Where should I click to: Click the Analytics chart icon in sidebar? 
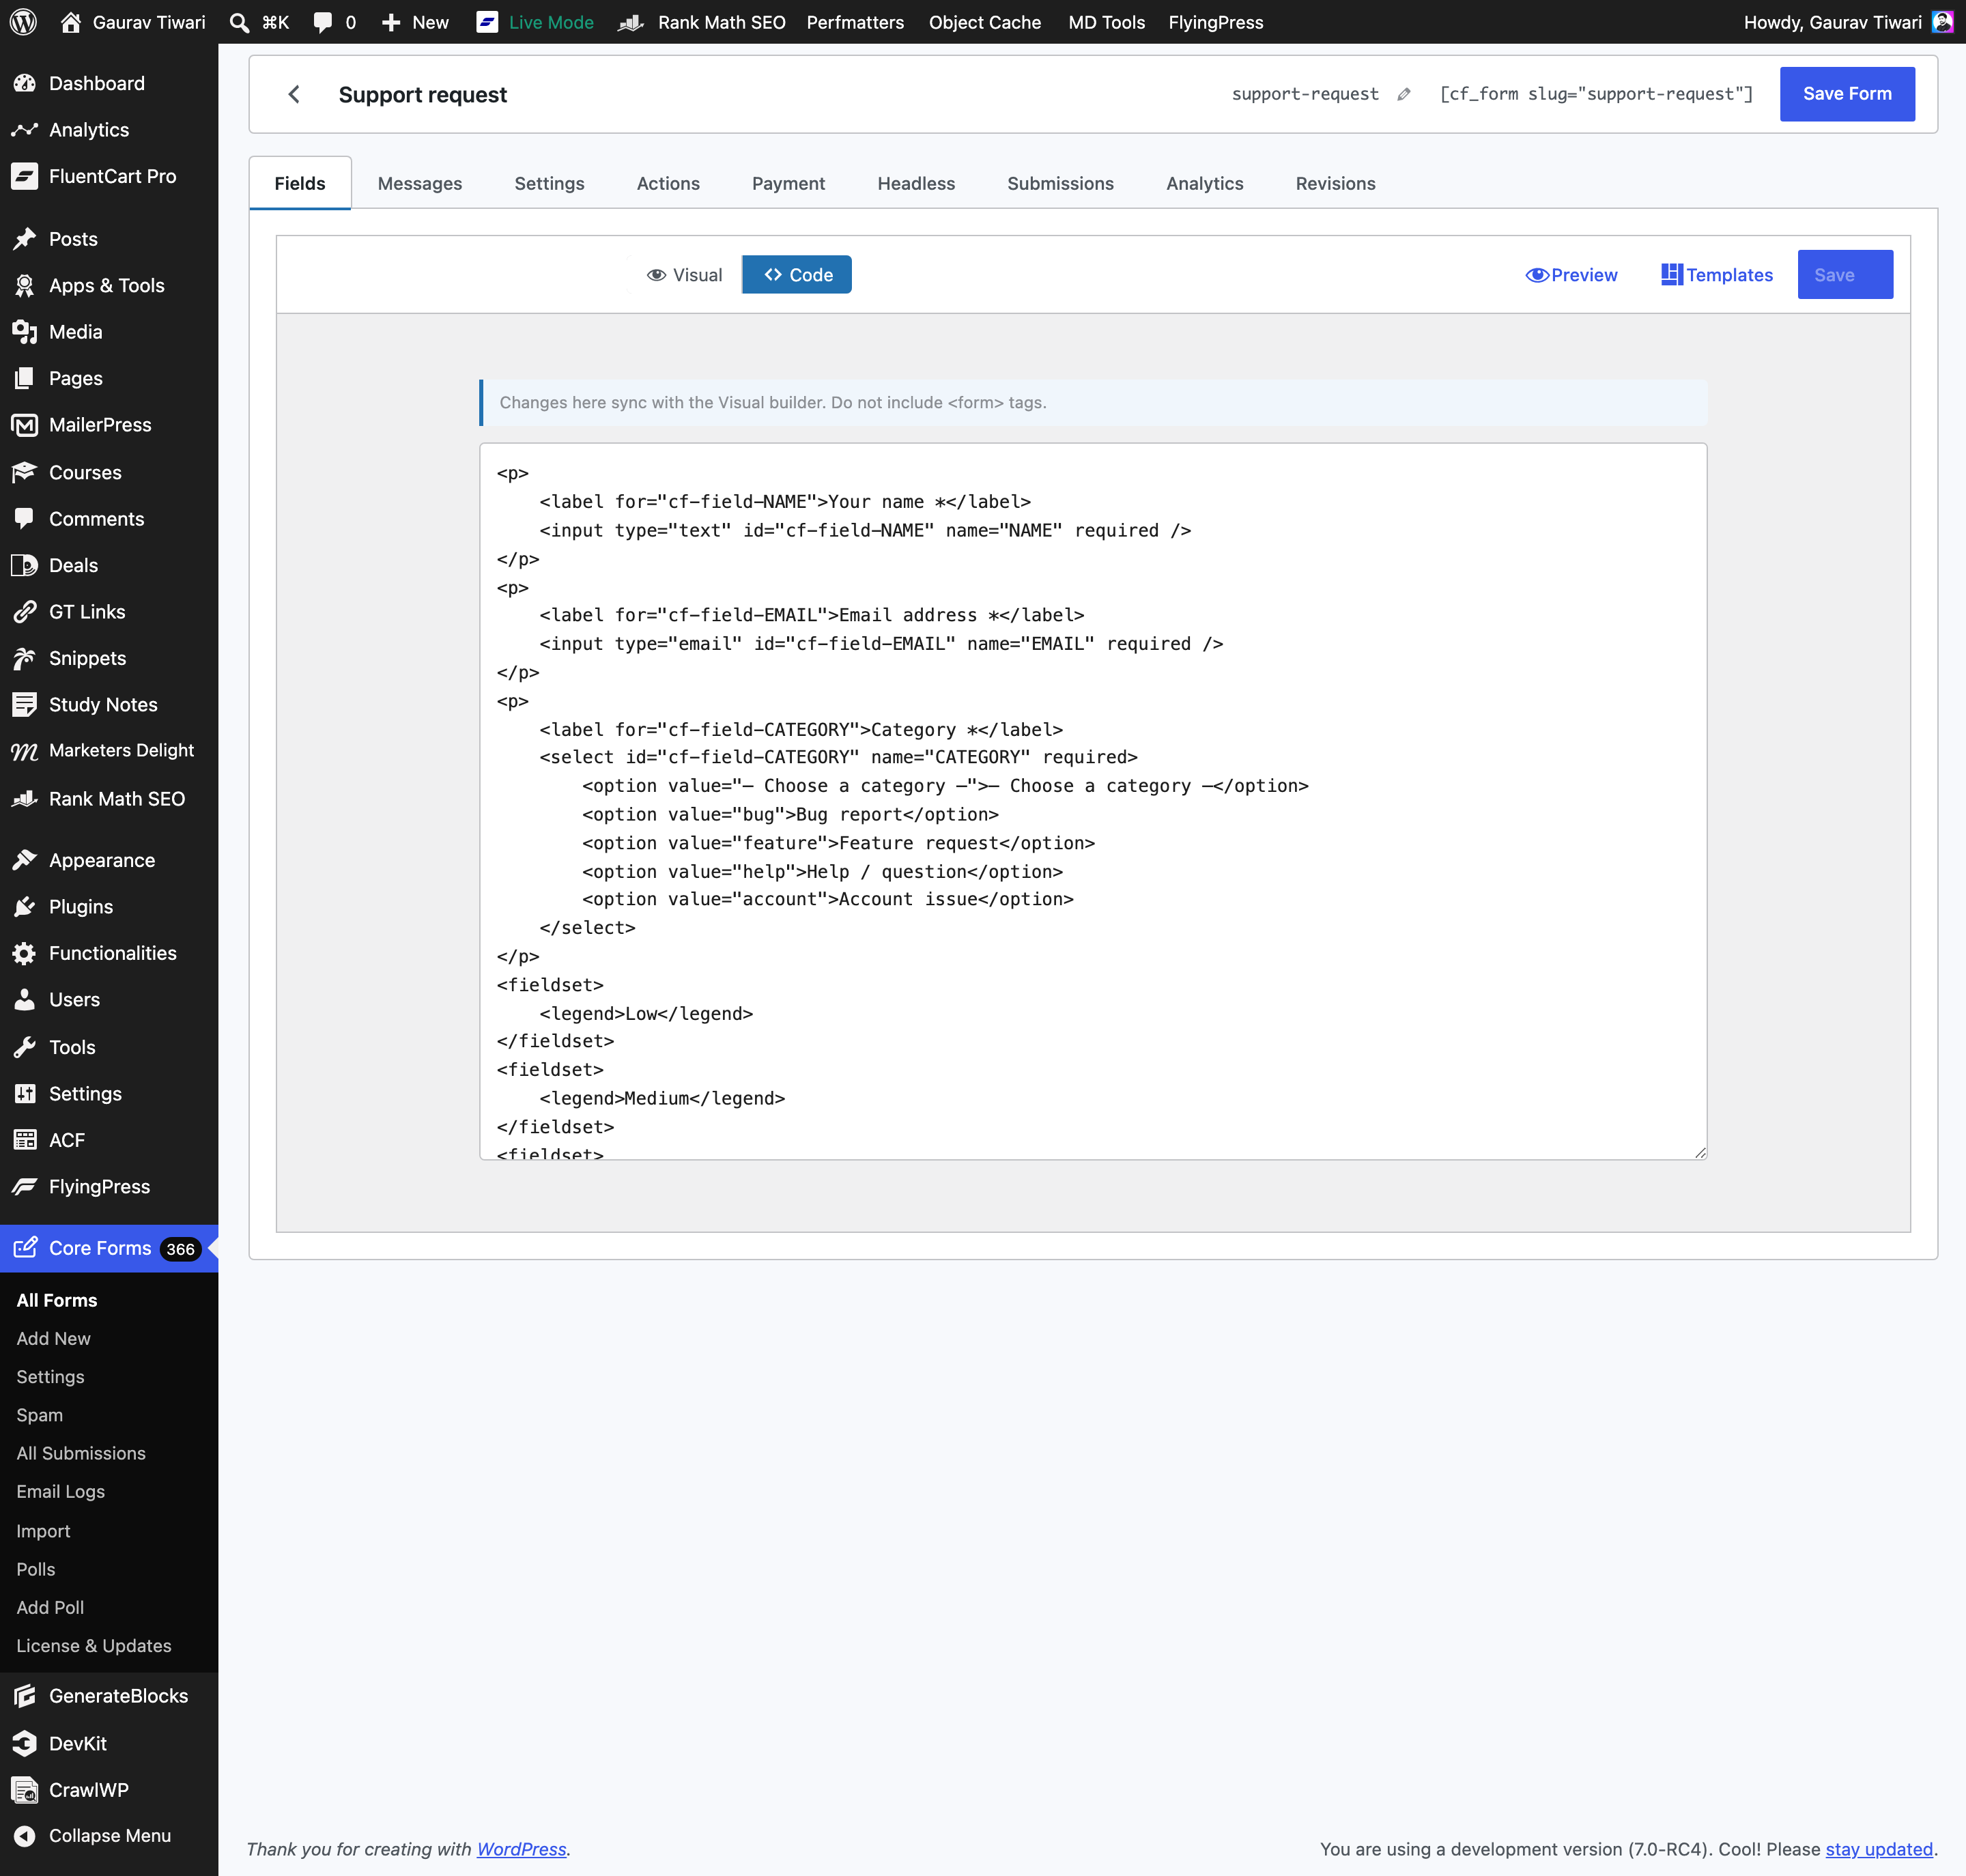click(25, 130)
